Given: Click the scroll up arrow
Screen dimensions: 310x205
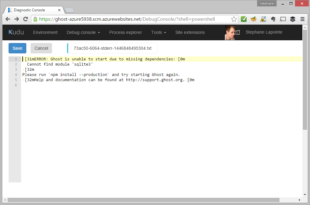Looking at the screenshot, I should (x=305, y=27).
